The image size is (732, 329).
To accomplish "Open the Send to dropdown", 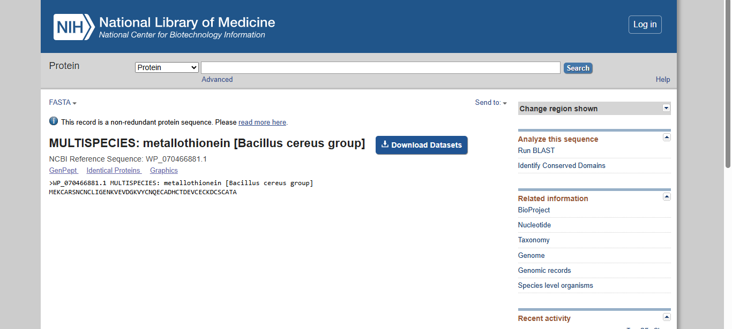I will coord(491,103).
